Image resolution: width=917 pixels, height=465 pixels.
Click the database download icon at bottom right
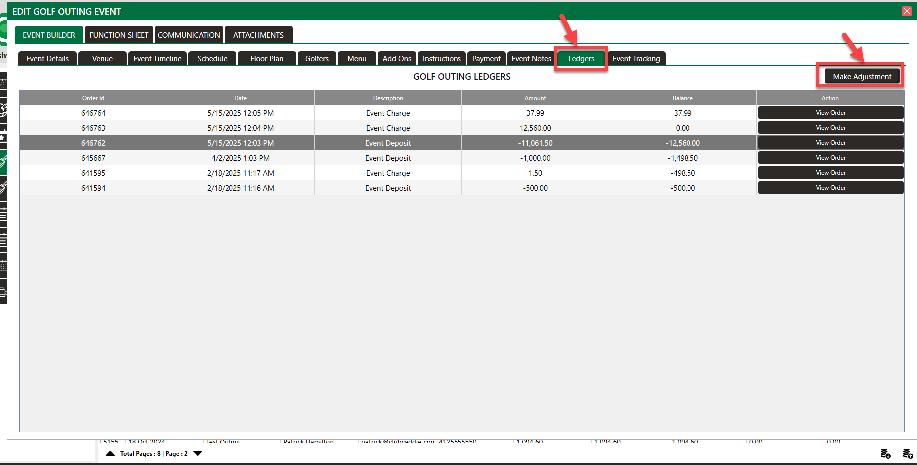point(885,453)
